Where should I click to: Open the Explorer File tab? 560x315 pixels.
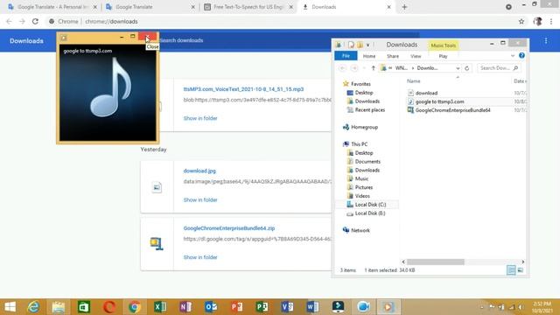[346, 56]
